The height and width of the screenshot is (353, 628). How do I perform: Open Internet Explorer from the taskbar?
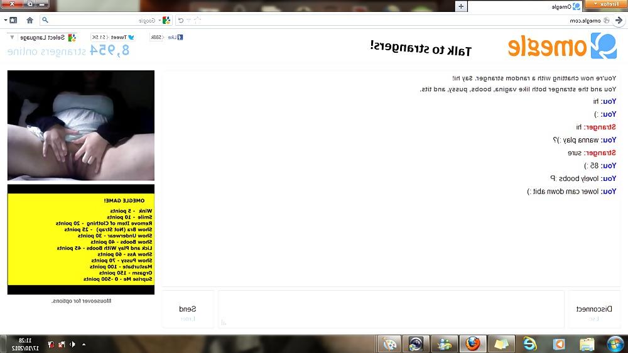(530, 344)
